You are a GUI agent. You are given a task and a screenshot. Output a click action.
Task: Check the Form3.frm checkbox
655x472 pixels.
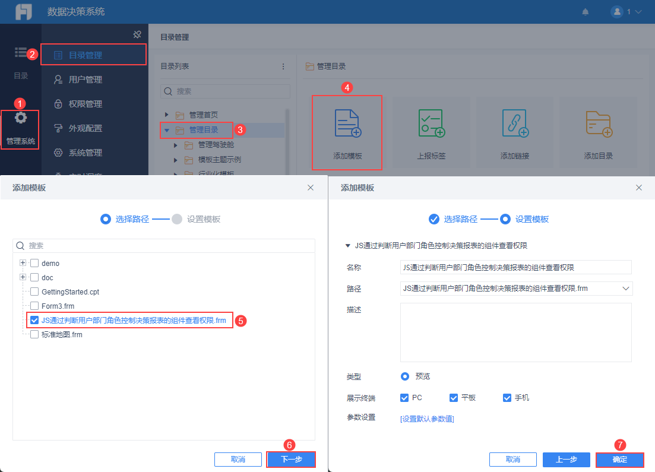[x=34, y=306]
